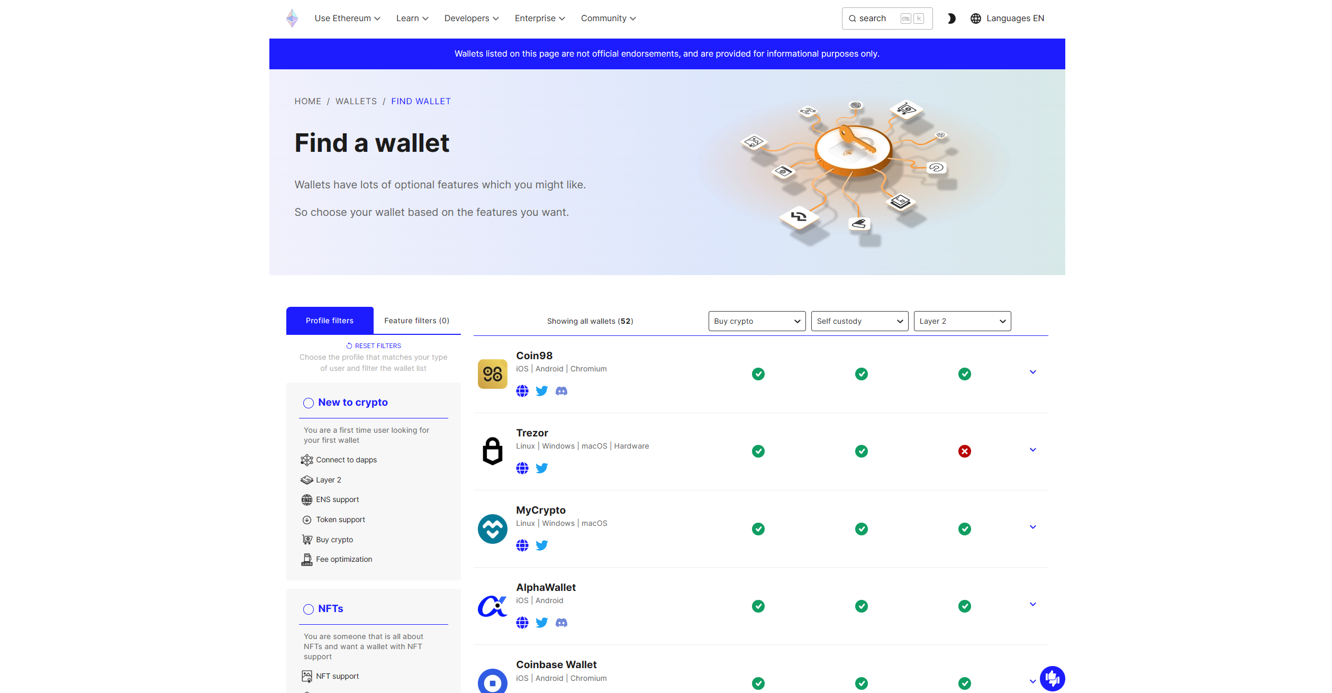Expand the Trezor wallet details chevron
Image resolution: width=1332 pixels, height=693 pixels.
(x=1032, y=450)
